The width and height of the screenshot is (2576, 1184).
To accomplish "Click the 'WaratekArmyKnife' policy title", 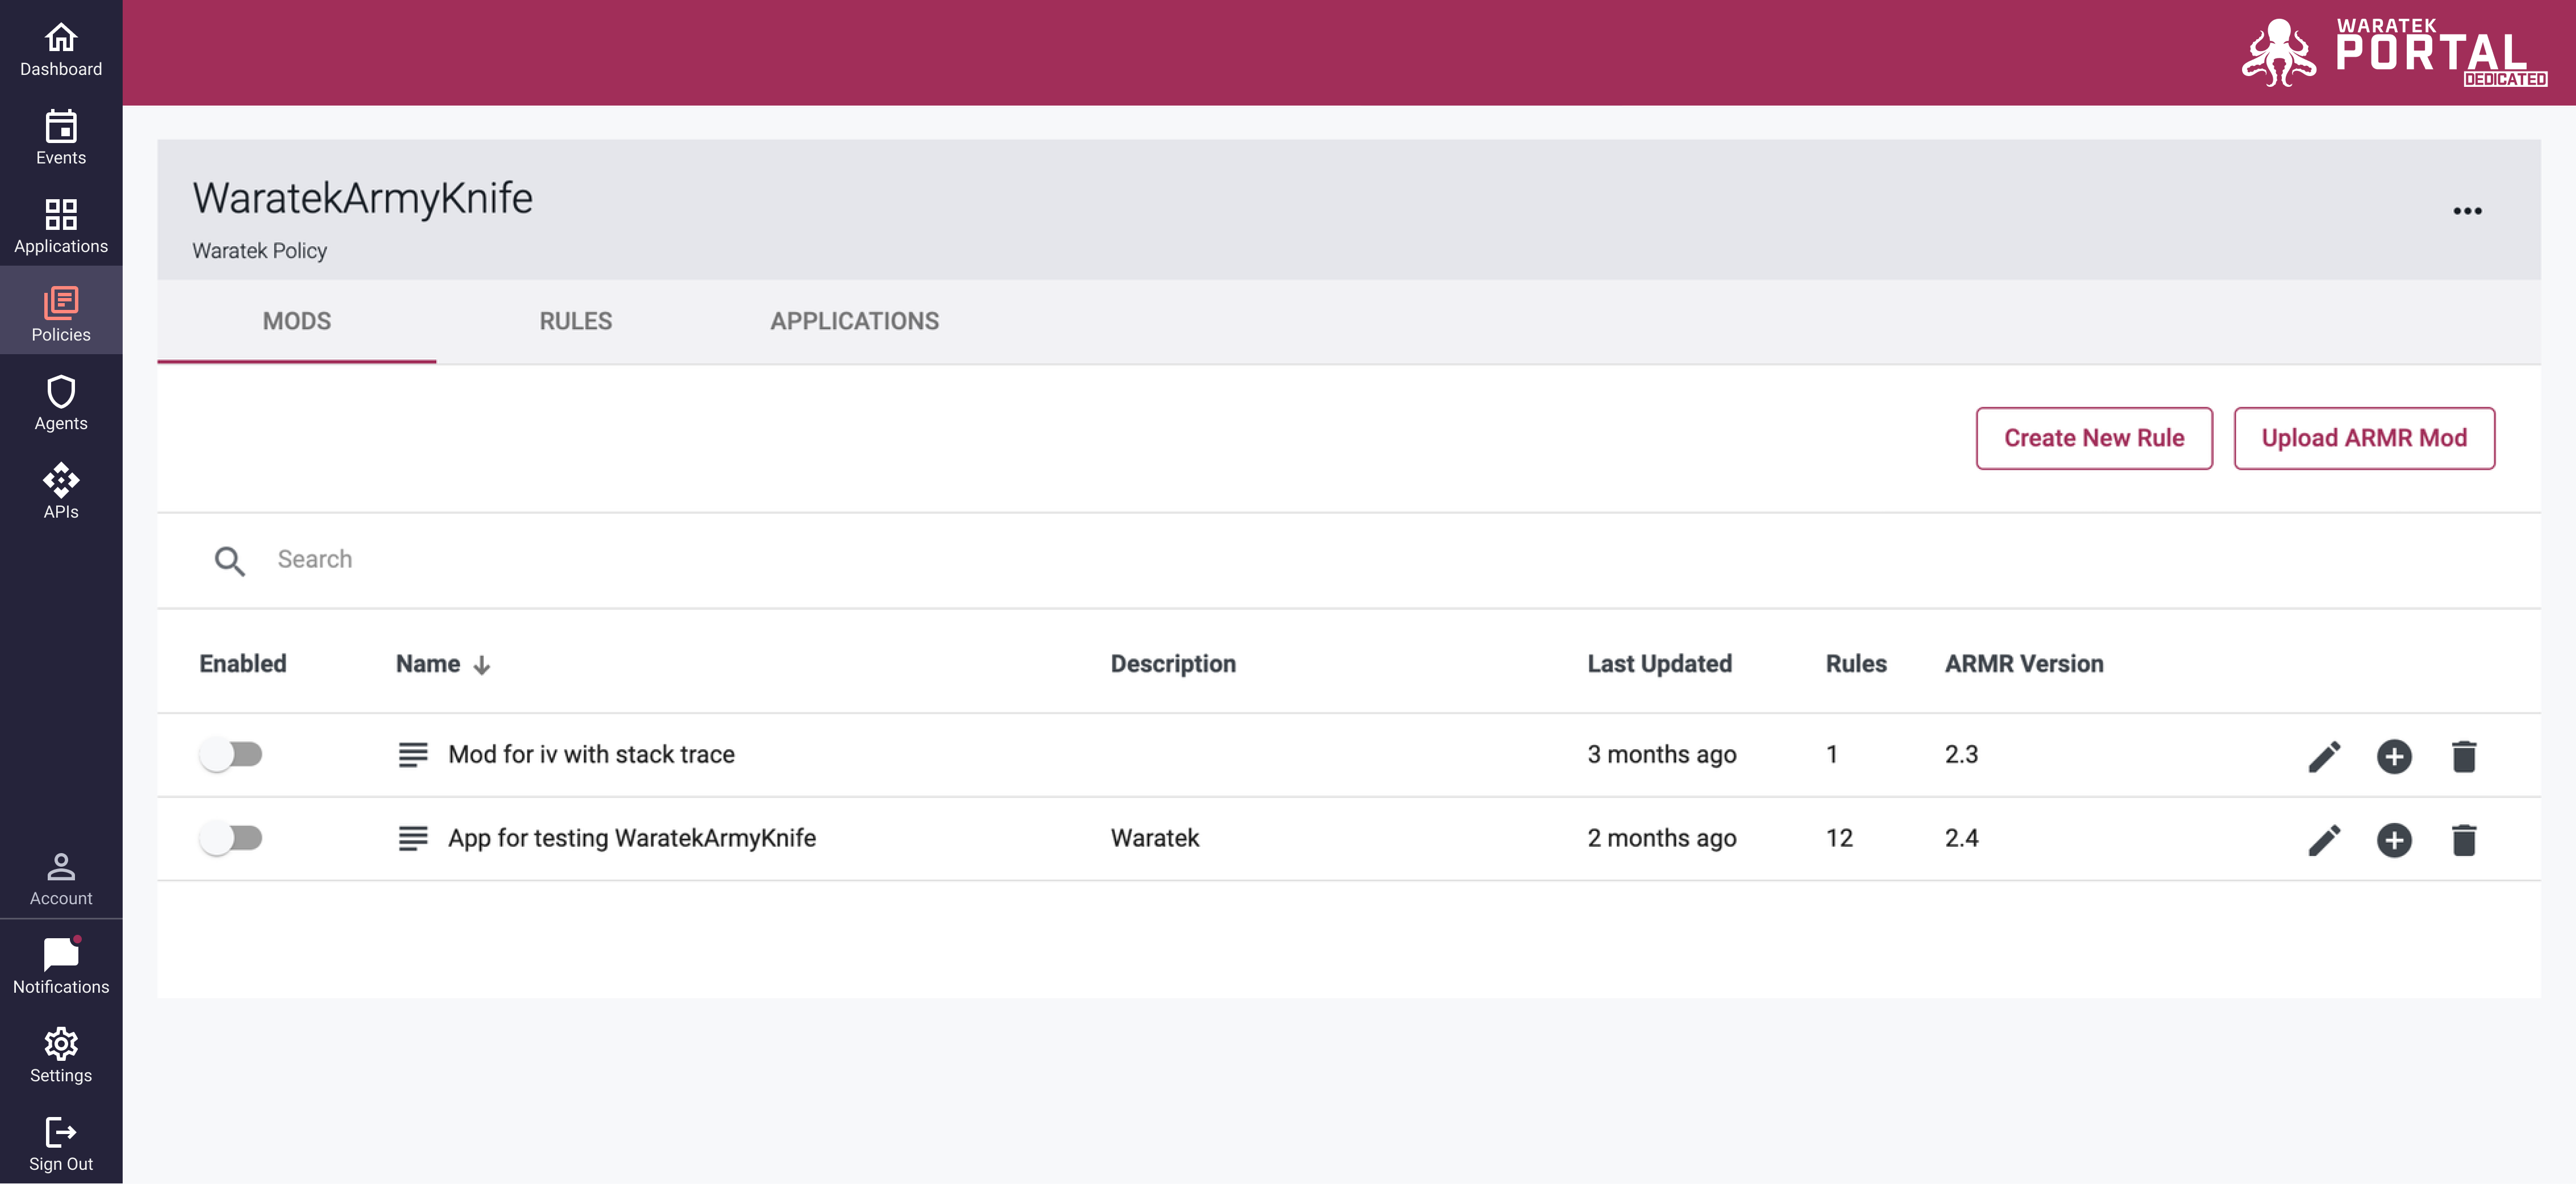I will coord(362,199).
